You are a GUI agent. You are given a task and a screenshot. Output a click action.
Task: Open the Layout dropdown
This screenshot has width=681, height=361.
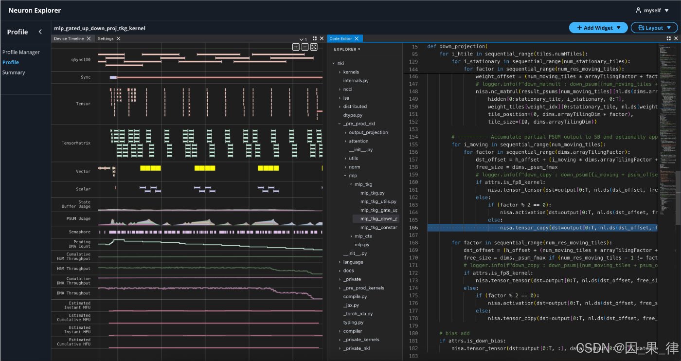point(654,28)
